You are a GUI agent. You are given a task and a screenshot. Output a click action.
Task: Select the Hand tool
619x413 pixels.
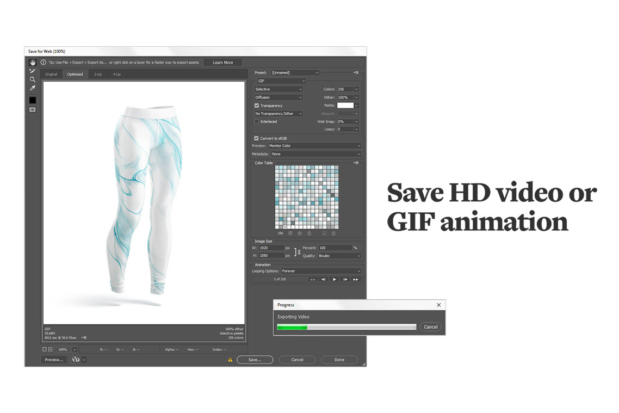(x=33, y=63)
